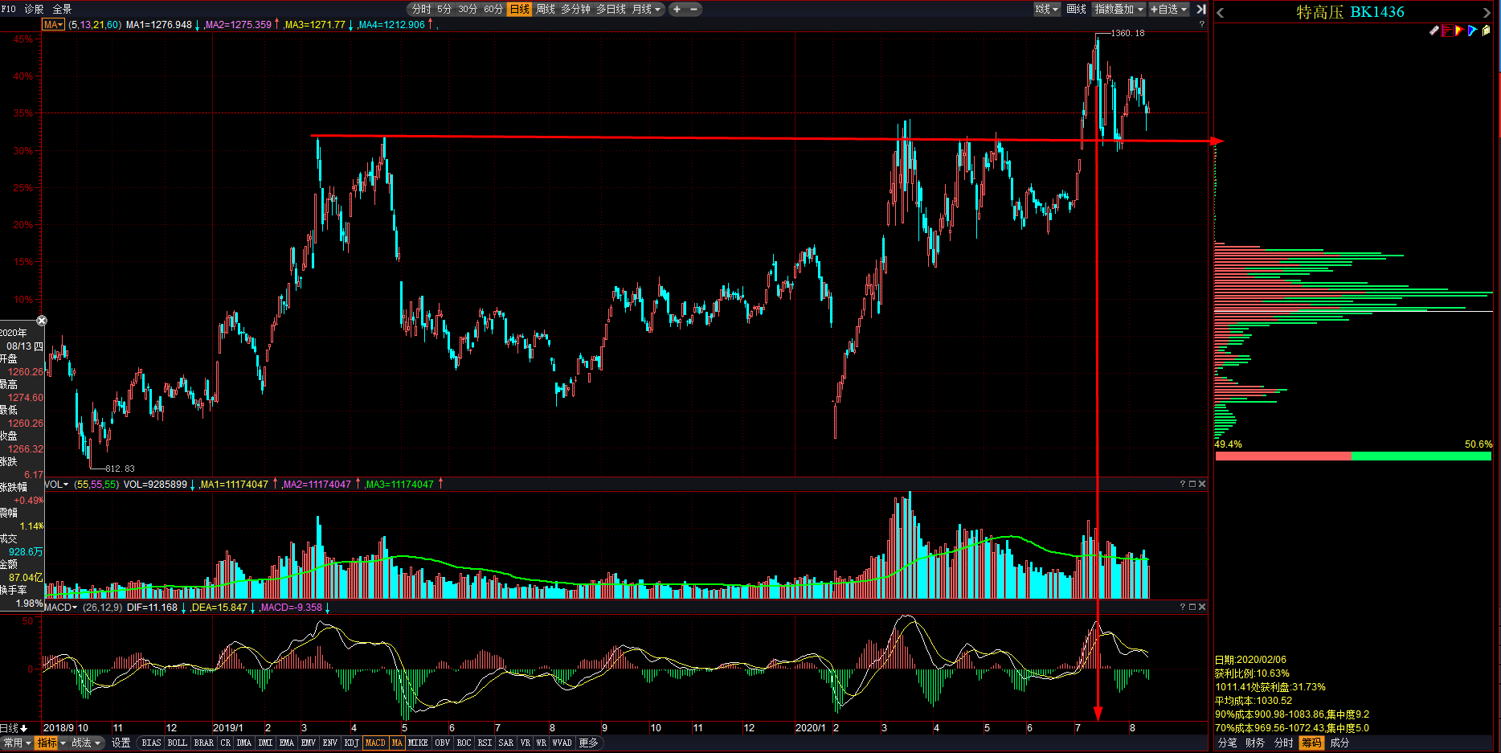Select the red-yellow flag chip icon
Image resolution: width=1501 pixels, height=753 pixels.
pyautogui.click(x=1460, y=31)
